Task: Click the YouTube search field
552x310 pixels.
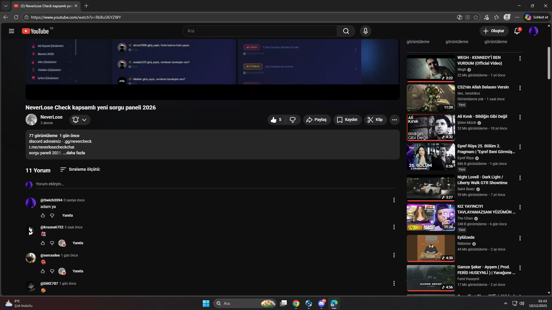Action: tap(260, 31)
